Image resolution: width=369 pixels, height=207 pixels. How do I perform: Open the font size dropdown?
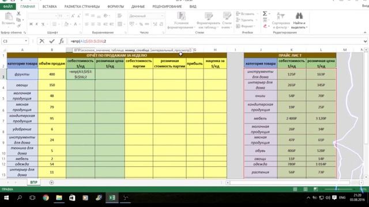68,16
